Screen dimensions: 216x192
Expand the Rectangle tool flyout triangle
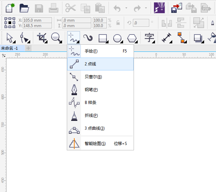pyautogui.click(x=107, y=42)
